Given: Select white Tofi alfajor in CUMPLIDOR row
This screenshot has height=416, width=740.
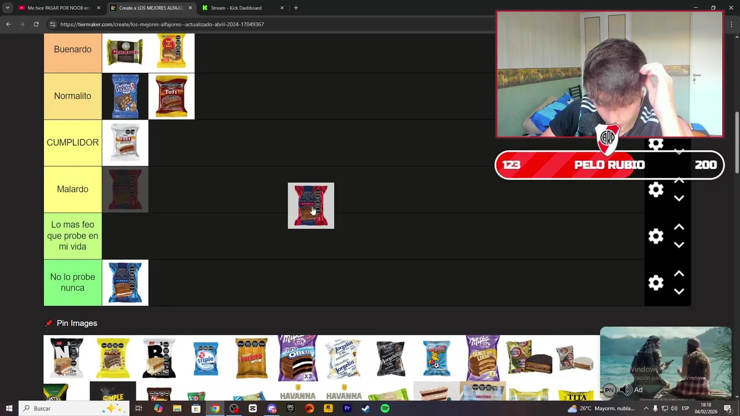Looking at the screenshot, I should click(125, 143).
